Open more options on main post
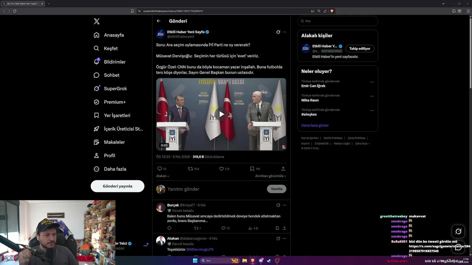The image size is (472, 265). point(284,32)
